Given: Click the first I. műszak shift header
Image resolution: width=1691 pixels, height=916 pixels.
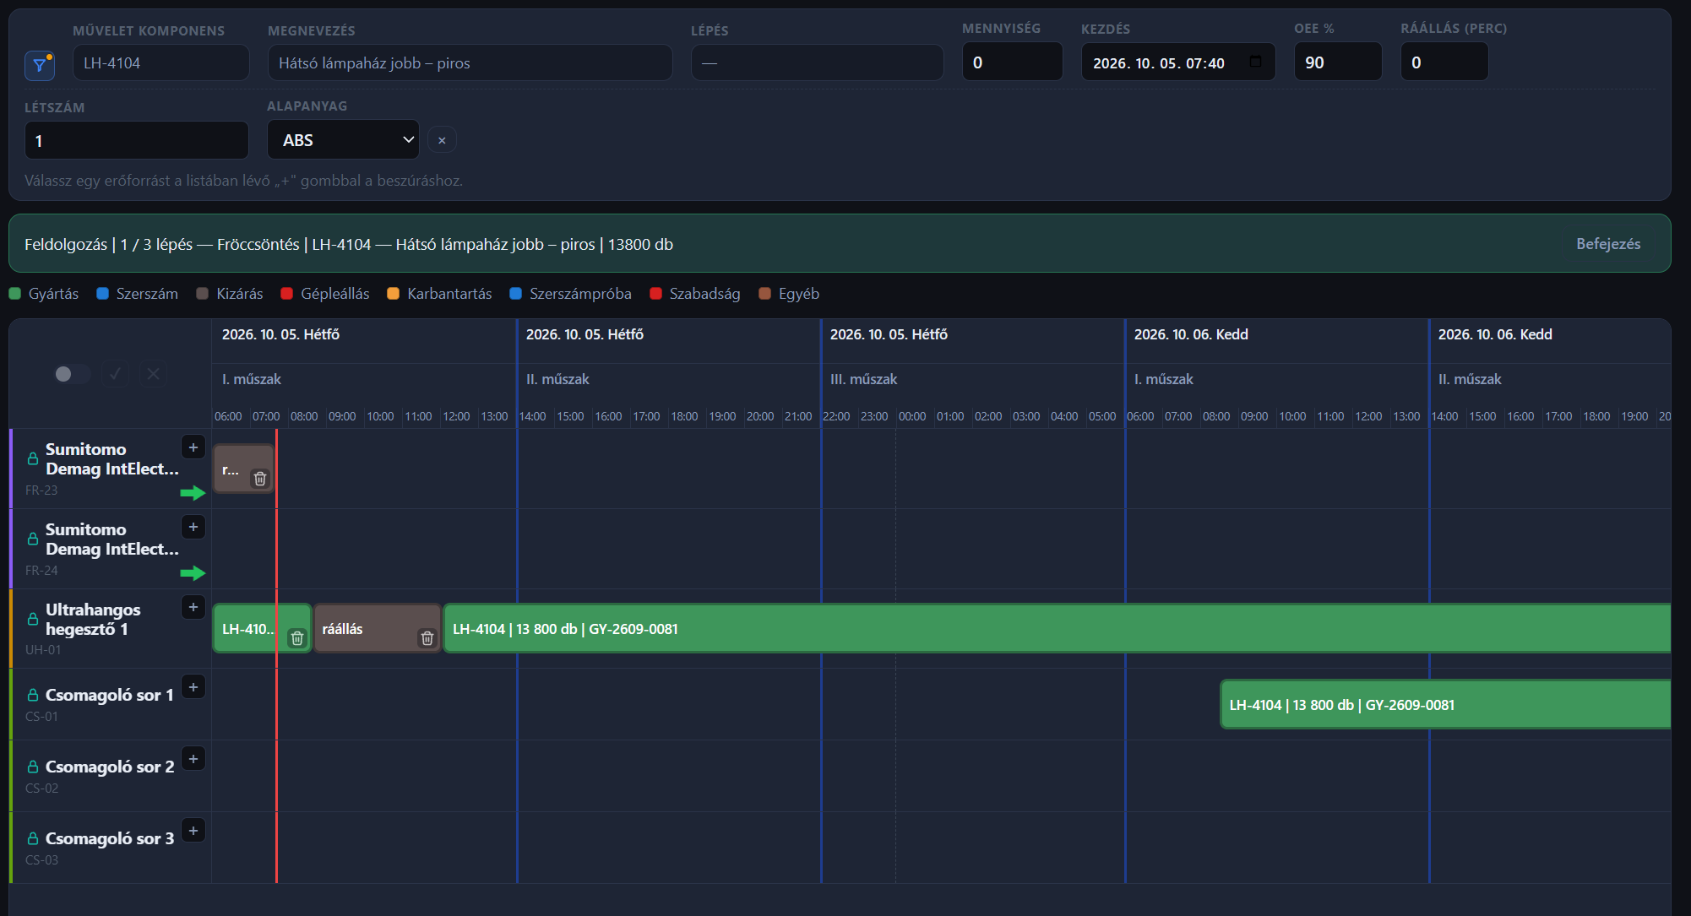Looking at the screenshot, I should coord(252,379).
